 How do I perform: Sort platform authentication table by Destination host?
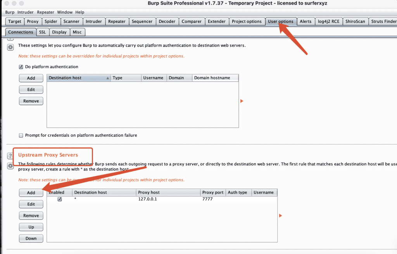79,78
